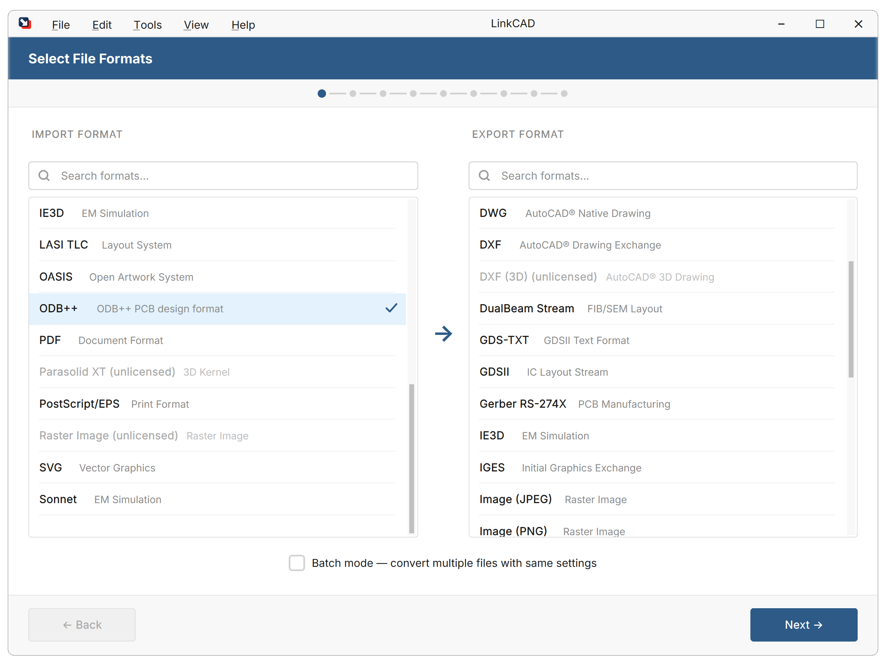Focus the import format search field
This screenshot has width=883, height=663.
(223, 176)
